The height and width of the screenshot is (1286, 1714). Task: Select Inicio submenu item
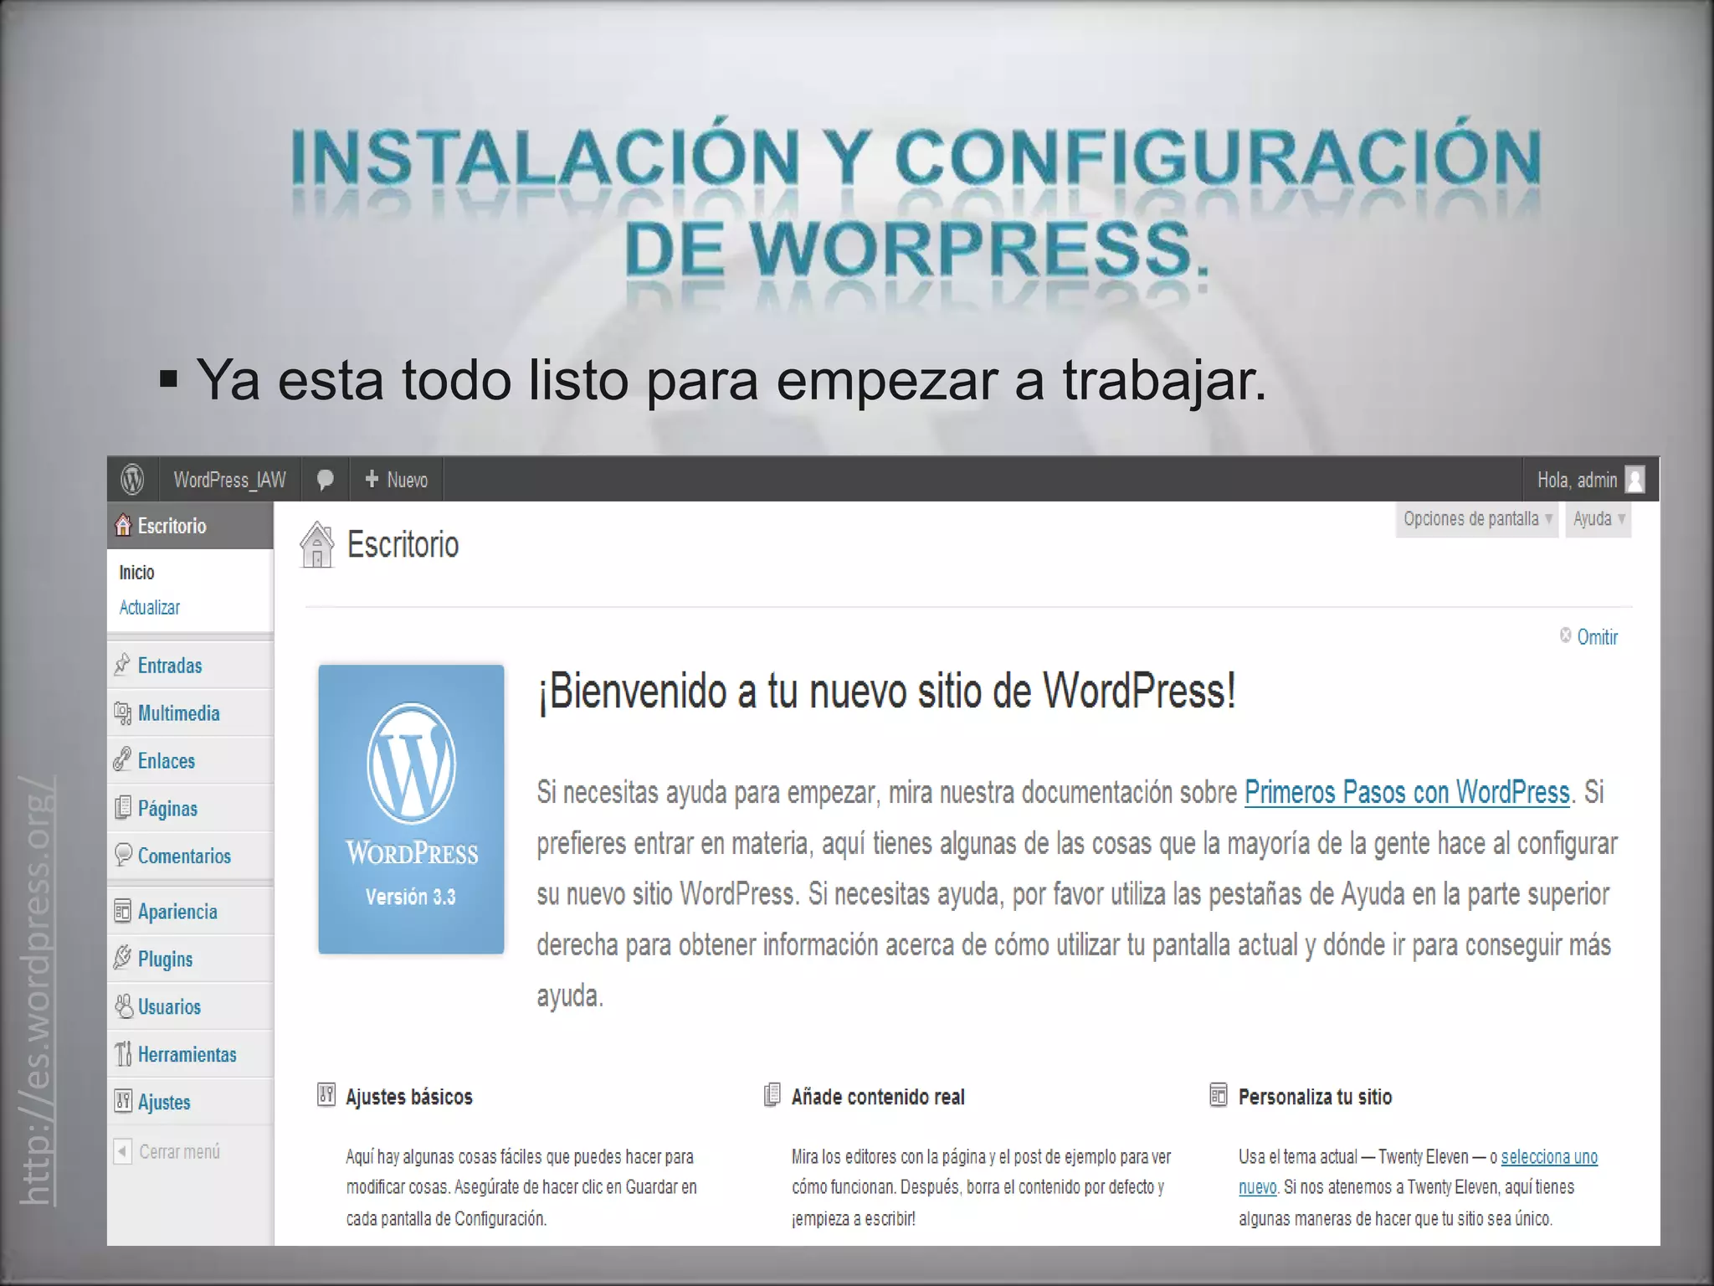pyautogui.click(x=136, y=572)
